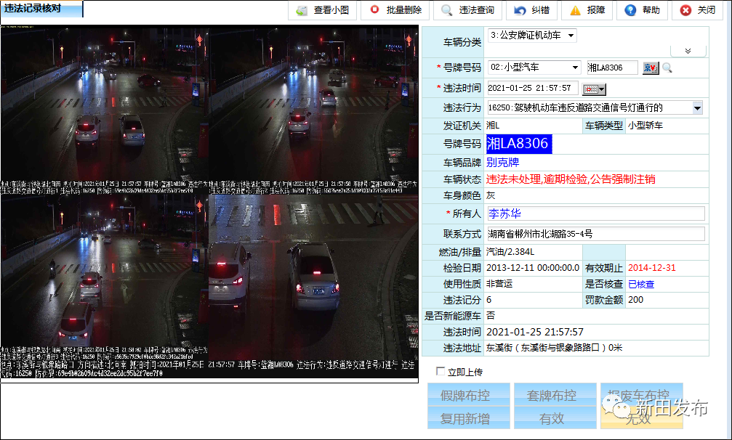Click the 复用新增 button
Screen dimensions: 732x440
(x=469, y=418)
